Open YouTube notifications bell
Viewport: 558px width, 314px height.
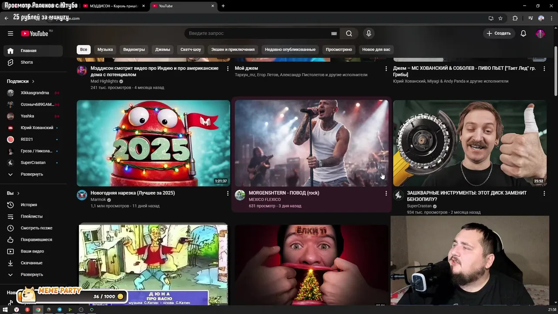(524, 34)
